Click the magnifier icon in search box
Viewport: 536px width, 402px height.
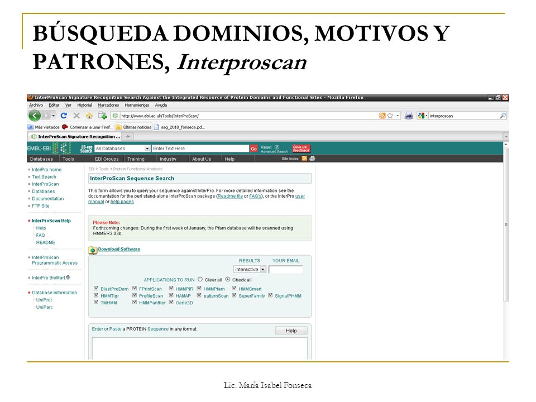[502, 116]
